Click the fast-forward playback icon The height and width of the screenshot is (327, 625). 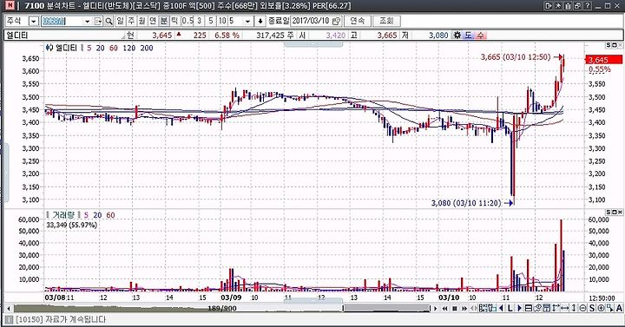[x=464, y=308]
